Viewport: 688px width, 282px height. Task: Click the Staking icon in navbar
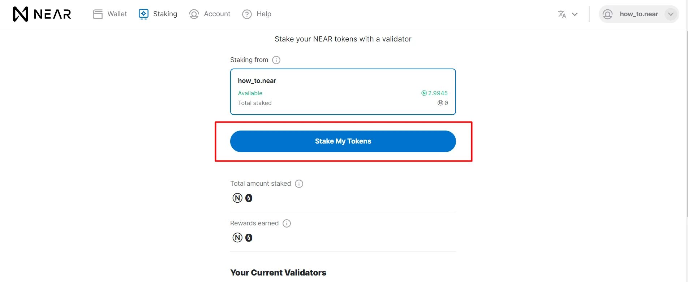tap(143, 14)
